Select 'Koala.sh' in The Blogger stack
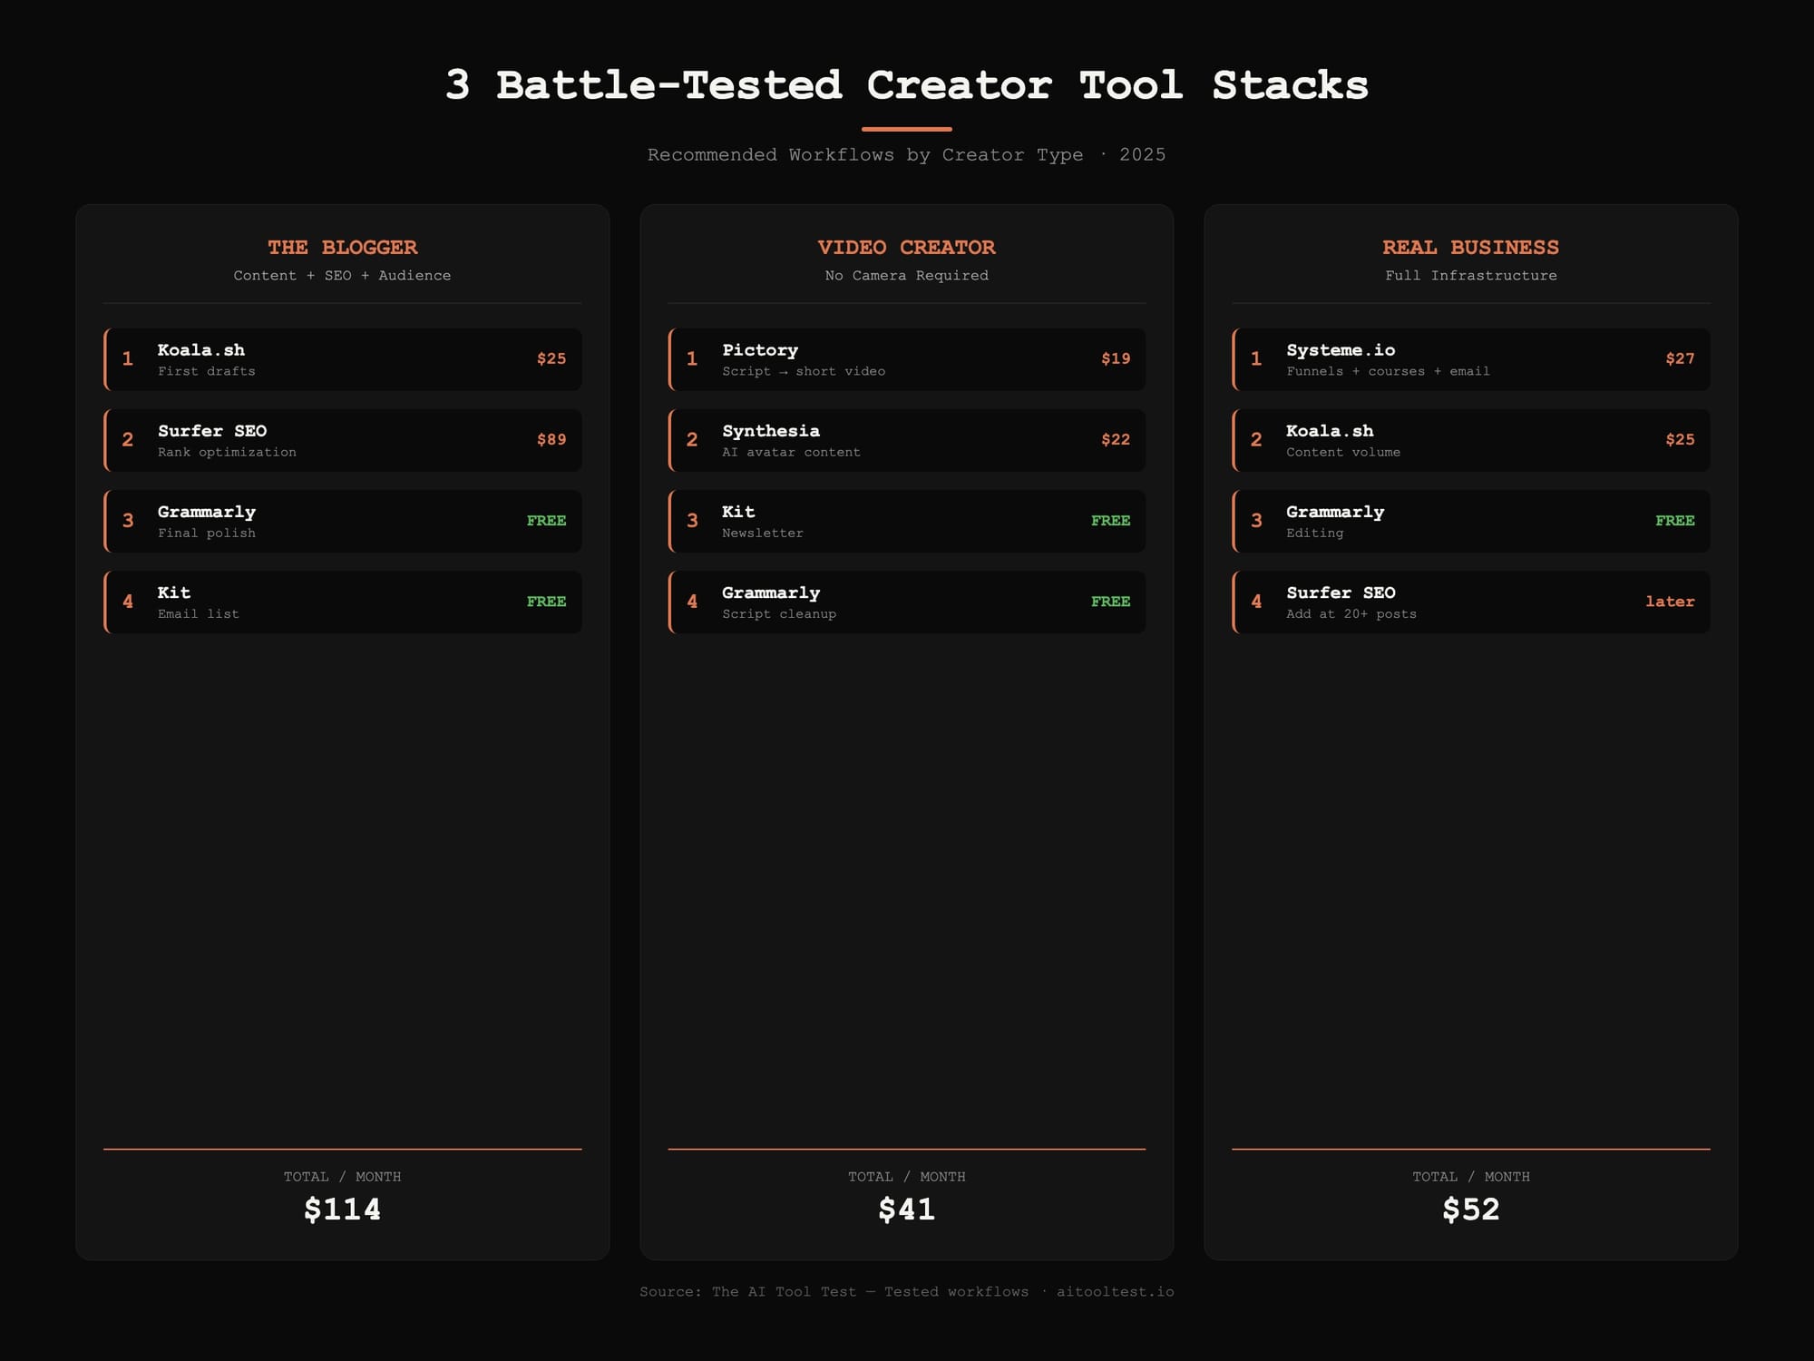The height and width of the screenshot is (1361, 1814). (x=201, y=350)
